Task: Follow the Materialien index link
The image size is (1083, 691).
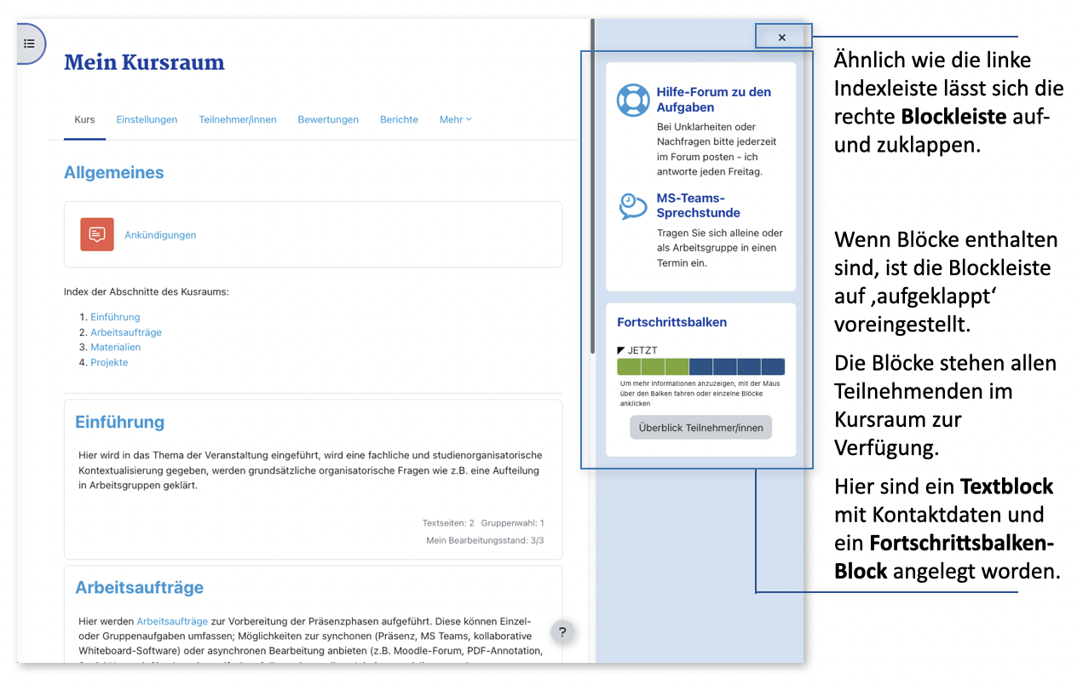Action: click(x=115, y=348)
